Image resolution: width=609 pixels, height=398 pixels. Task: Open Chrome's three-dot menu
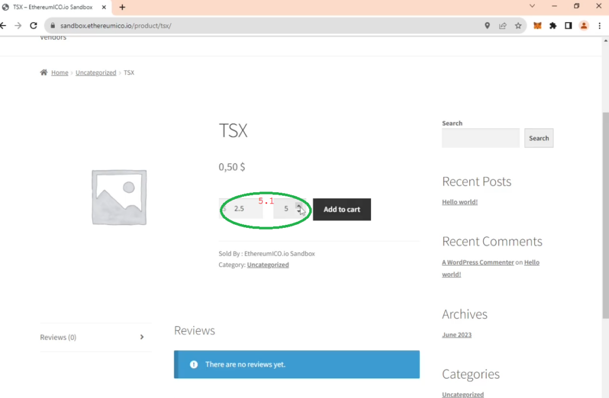point(599,26)
